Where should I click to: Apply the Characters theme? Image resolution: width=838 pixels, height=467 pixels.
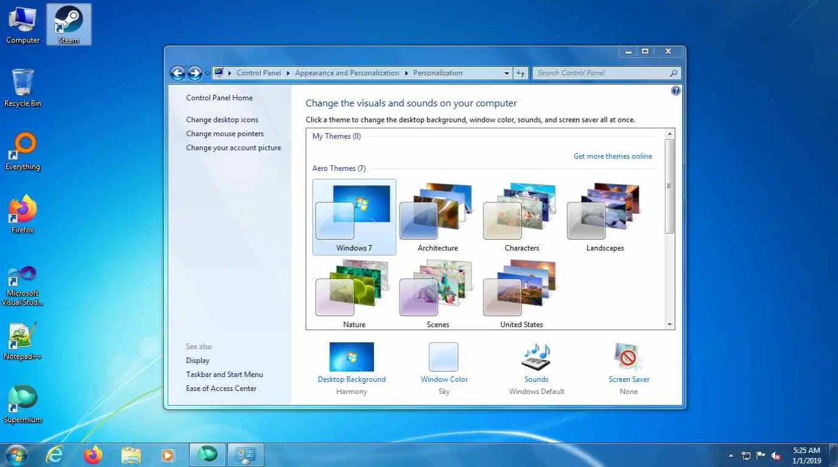[522, 217]
